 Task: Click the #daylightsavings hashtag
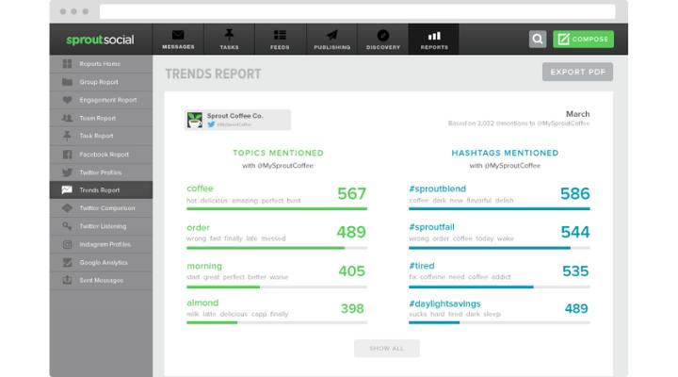[444, 303]
